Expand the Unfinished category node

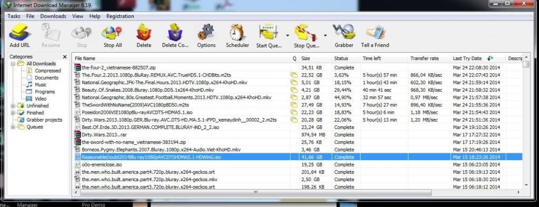tap(13, 105)
